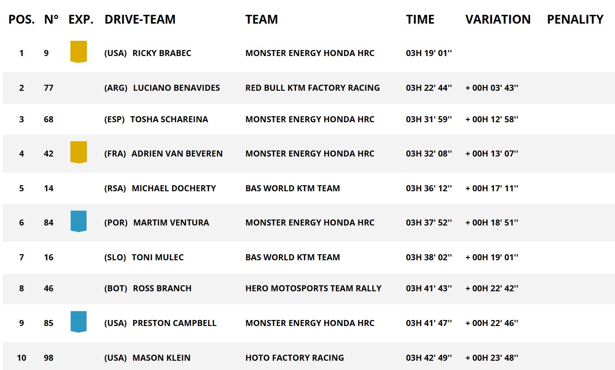Click Martim Ventura's blue badge icon
The width and height of the screenshot is (615, 370).
click(78, 221)
